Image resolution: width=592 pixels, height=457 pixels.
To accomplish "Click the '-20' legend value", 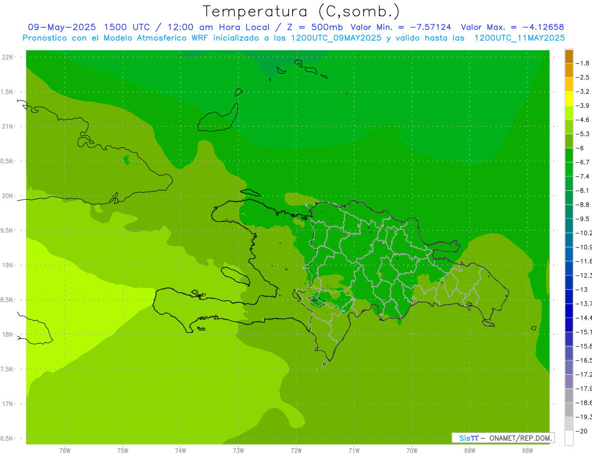I will [582, 431].
